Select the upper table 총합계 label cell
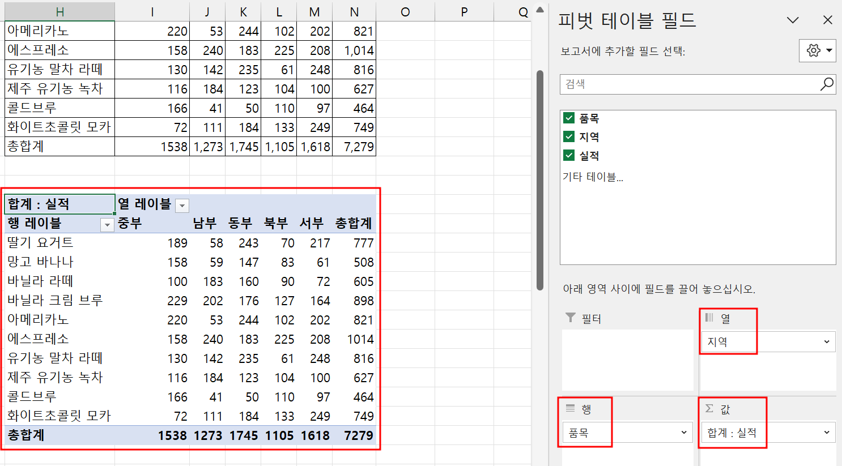The image size is (842, 466). tap(59, 146)
